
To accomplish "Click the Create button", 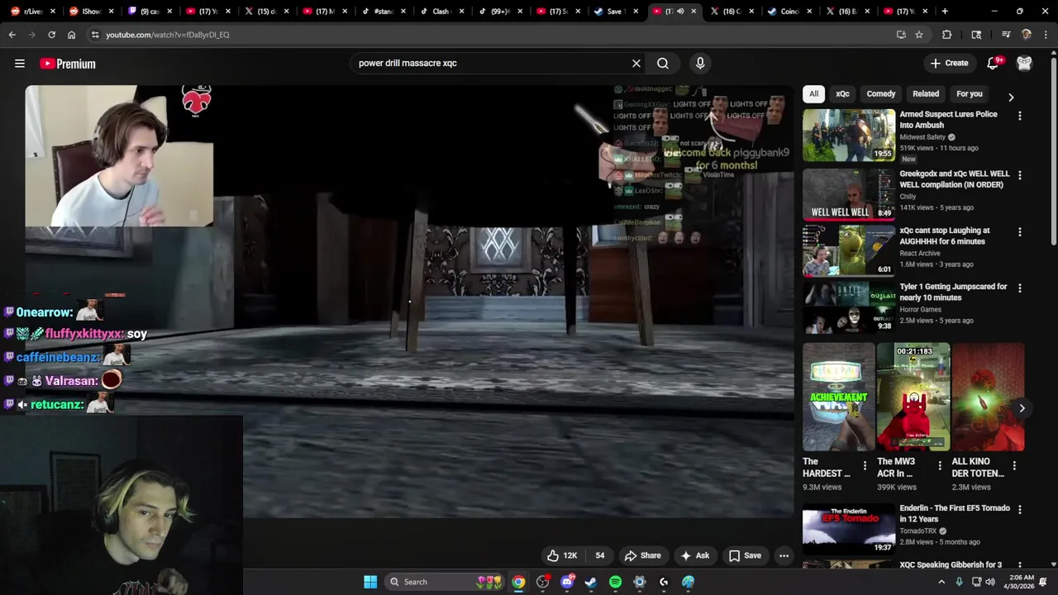I will click(x=949, y=63).
